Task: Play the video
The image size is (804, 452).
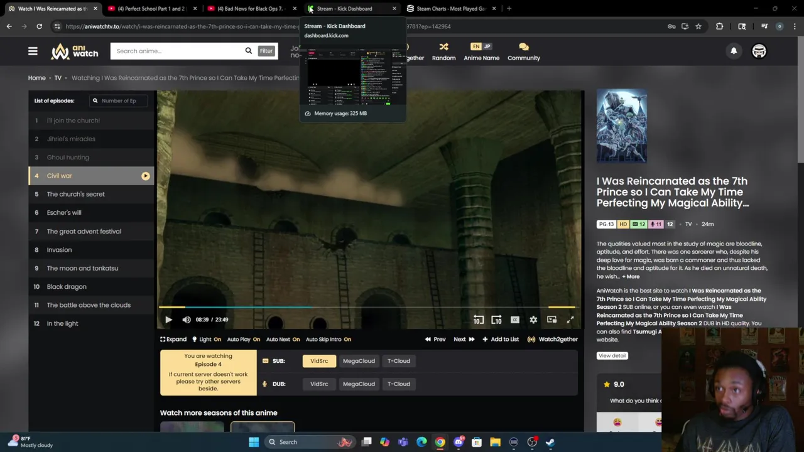Action: [x=168, y=320]
